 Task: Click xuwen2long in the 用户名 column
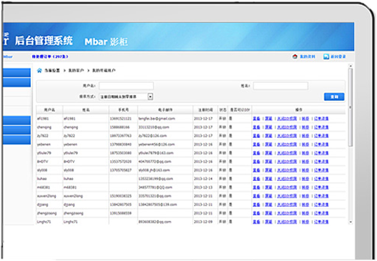(x=46, y=196)
